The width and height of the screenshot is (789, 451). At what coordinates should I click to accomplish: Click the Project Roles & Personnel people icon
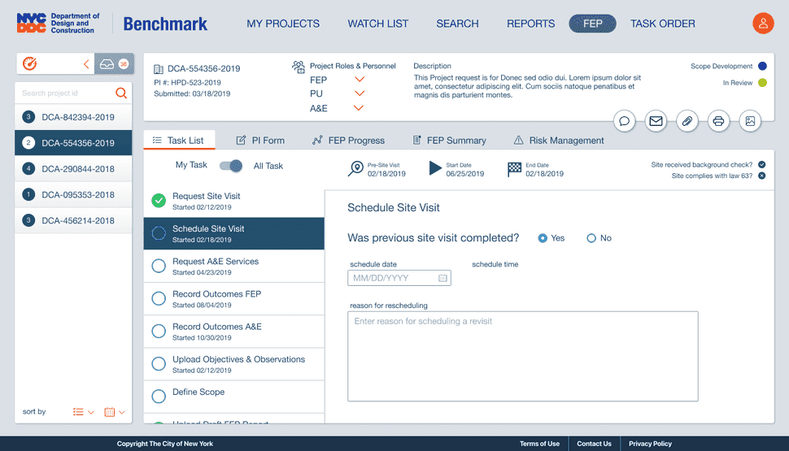click(x=299, y=67)
